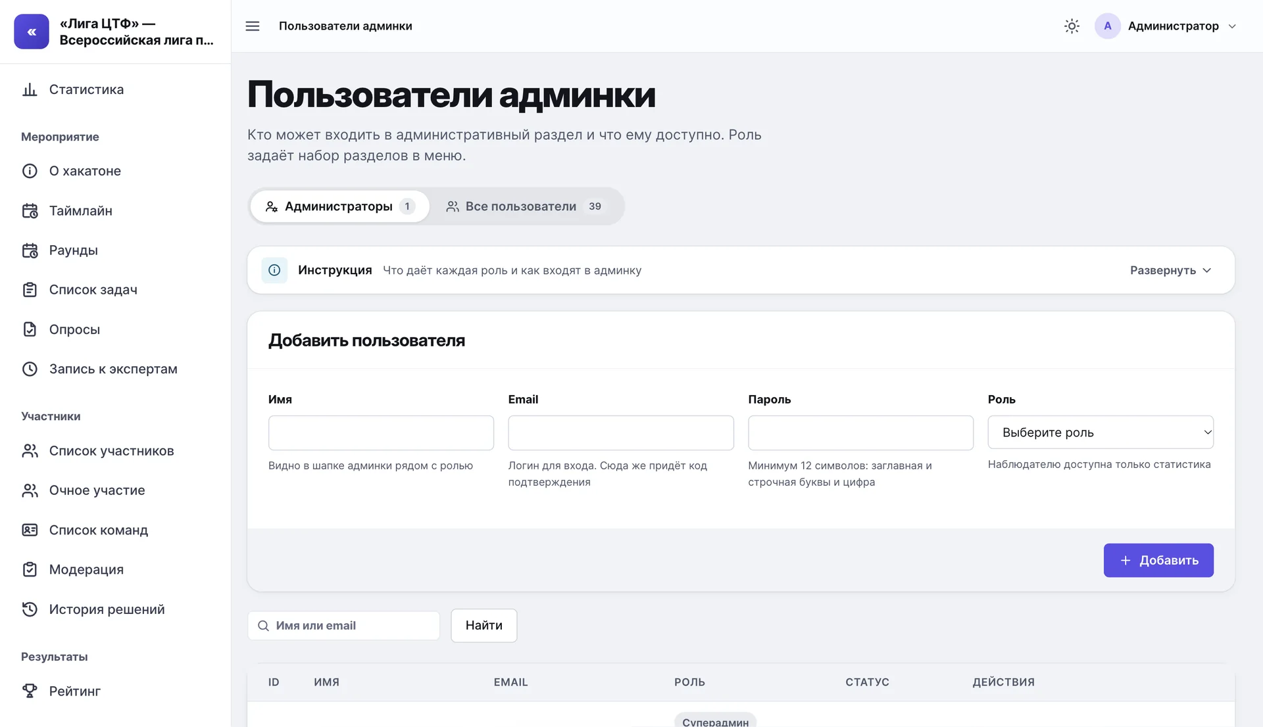
Task: Focus the Email input field
Action: (621, 433)
